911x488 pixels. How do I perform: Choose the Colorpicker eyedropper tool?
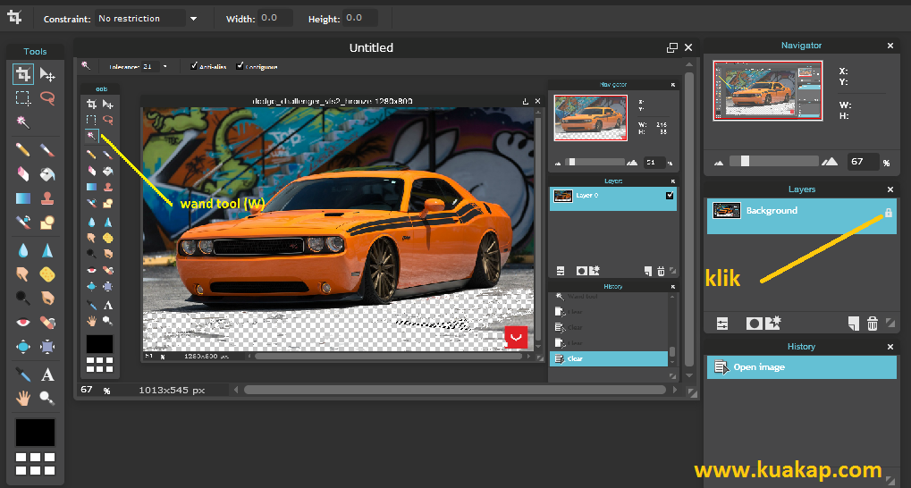tap(22, 374)
